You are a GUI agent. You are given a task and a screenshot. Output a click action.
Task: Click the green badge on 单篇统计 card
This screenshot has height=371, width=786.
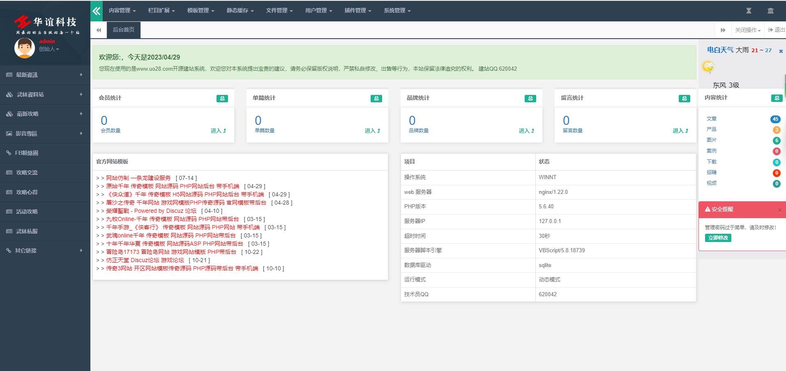click(376, 98)
